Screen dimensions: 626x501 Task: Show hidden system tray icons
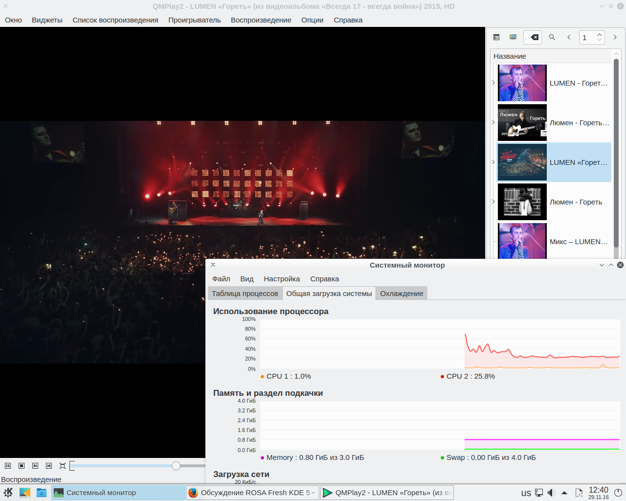point(564,493)
